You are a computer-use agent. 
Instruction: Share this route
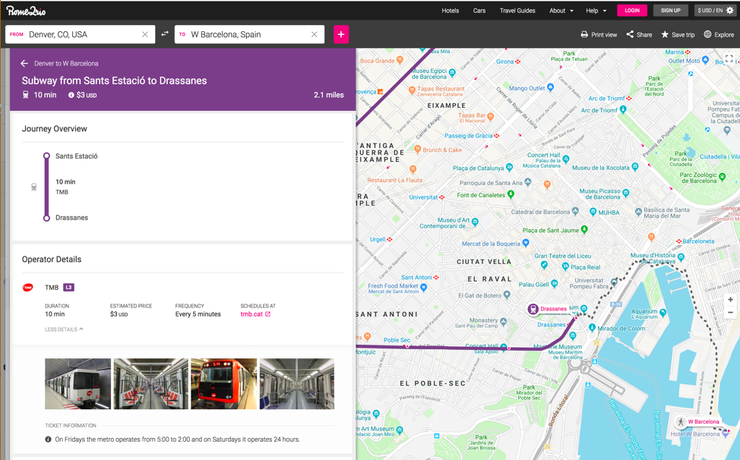639,34
